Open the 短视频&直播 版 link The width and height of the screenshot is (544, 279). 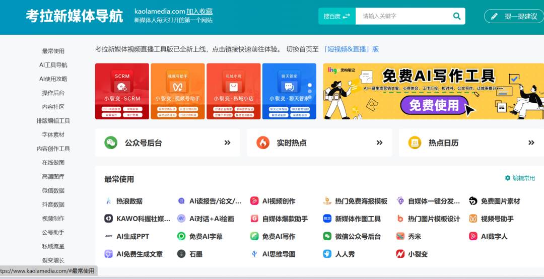click(x=351, y=49)
